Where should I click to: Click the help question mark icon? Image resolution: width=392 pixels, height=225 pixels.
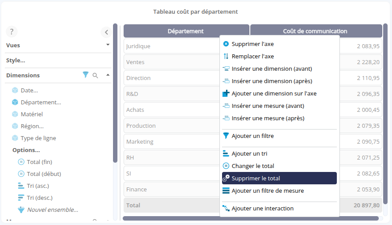pos(11,32)
